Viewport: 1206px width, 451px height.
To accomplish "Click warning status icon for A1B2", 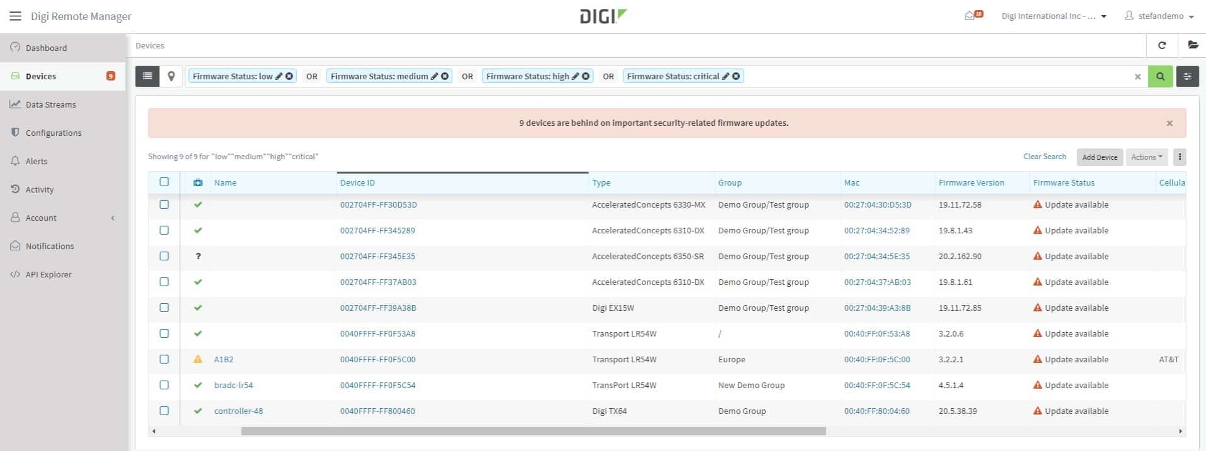I will click(198, 359).
